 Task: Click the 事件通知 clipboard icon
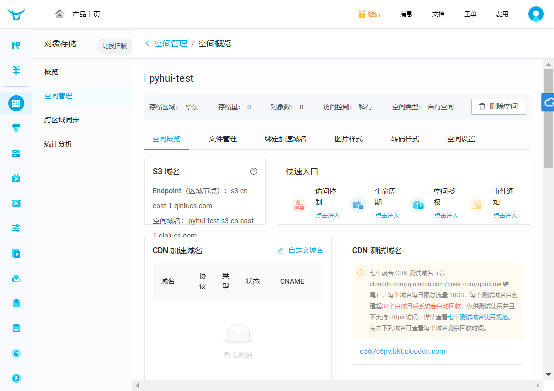point(476,205)
